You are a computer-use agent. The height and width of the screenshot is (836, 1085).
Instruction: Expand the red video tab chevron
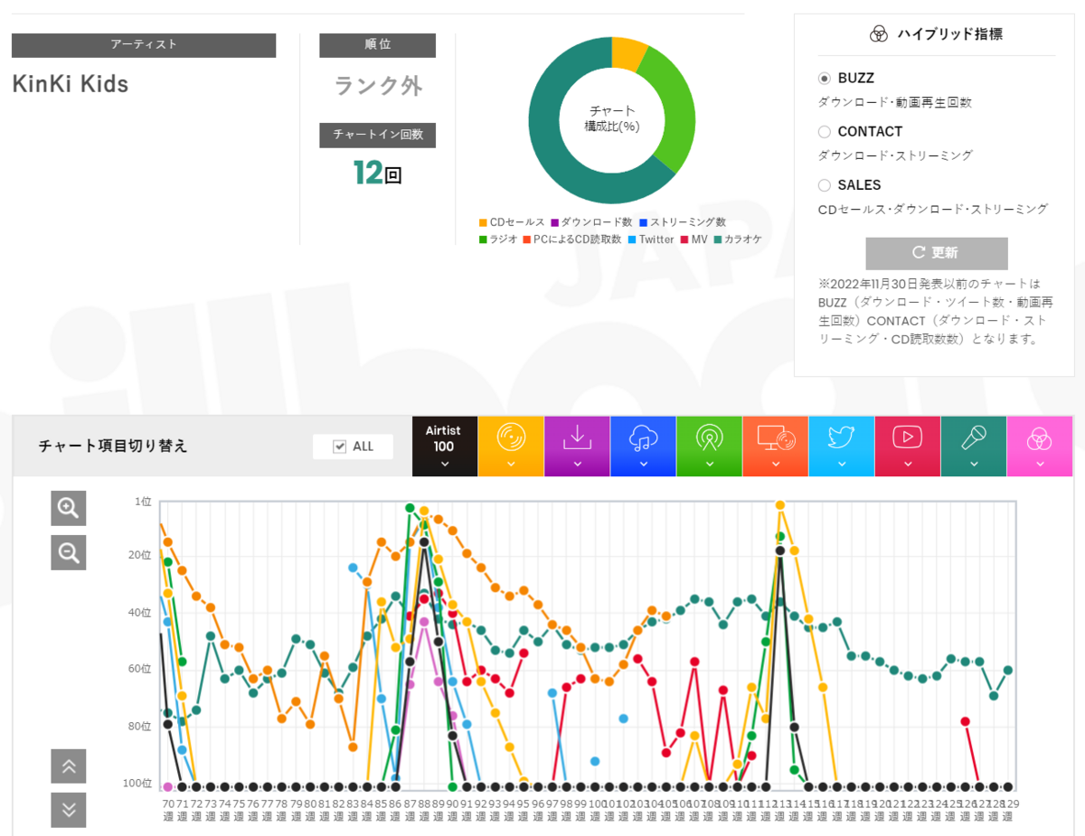pos(908,464)
